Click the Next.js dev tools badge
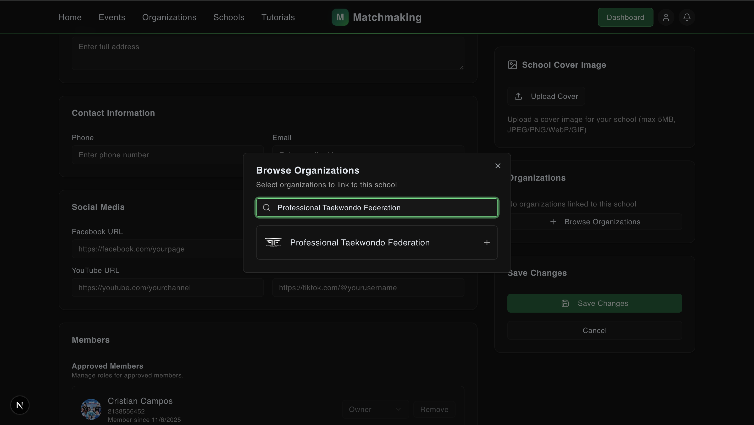The width and height of the screenshot is (754, 425). [x=20, y=405]
